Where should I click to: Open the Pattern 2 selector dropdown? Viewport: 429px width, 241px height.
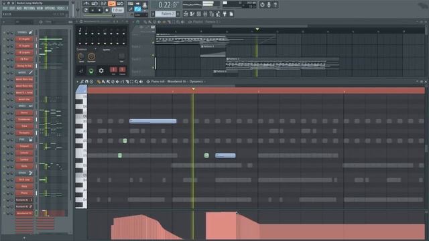(166, 13)
